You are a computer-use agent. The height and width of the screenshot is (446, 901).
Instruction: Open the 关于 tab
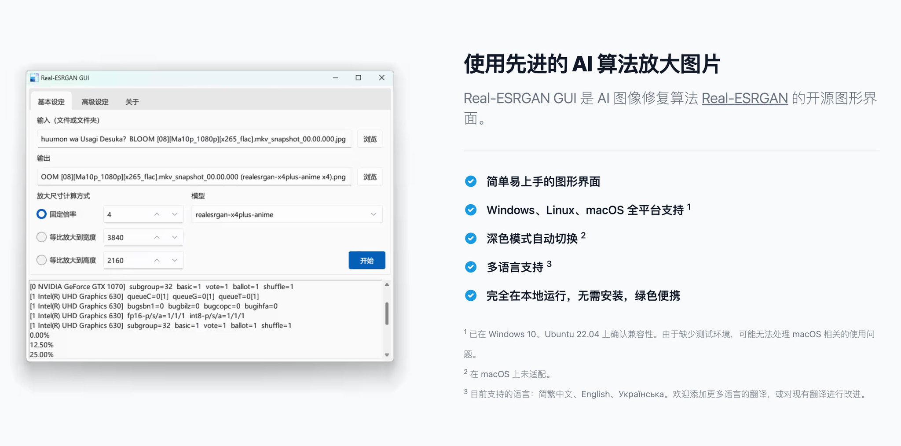click(132, 102)
